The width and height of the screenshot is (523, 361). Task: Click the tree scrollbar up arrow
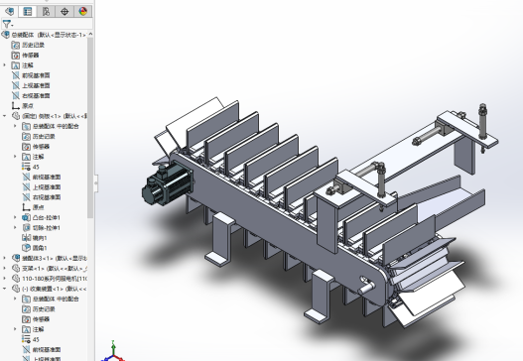point(90,34)
